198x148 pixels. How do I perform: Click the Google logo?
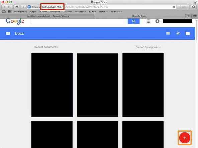pos(15,21)
